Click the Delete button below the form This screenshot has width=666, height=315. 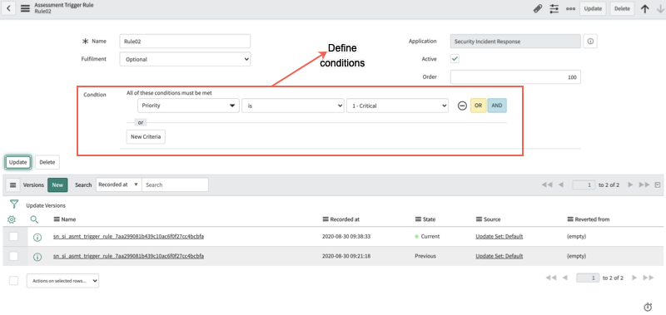click(x=47, y=162)
